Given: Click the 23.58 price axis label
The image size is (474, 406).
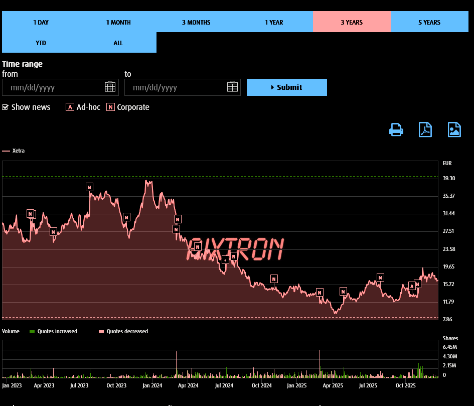Looking at the screenshot, I should click(448, 249).
